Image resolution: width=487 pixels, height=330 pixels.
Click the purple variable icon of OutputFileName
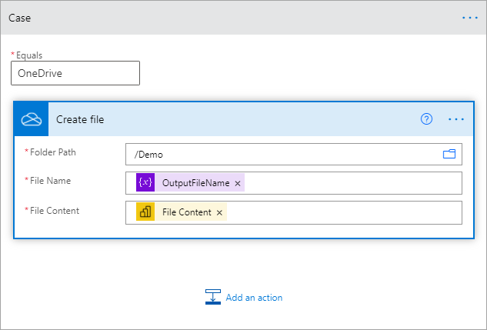(145, 183)
